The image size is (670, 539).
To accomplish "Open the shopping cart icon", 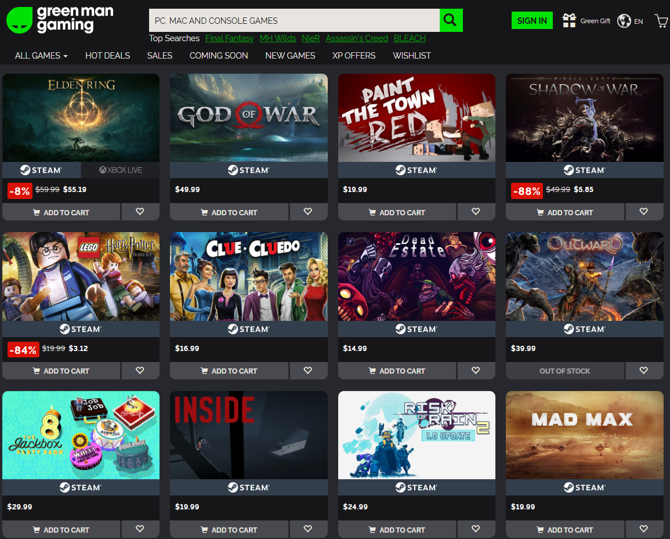I will (661, 21).
